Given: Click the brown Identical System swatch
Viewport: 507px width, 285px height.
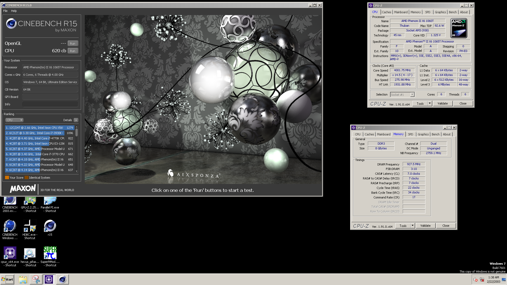Looking at the screenshot, I should click(x=26, y=178).
